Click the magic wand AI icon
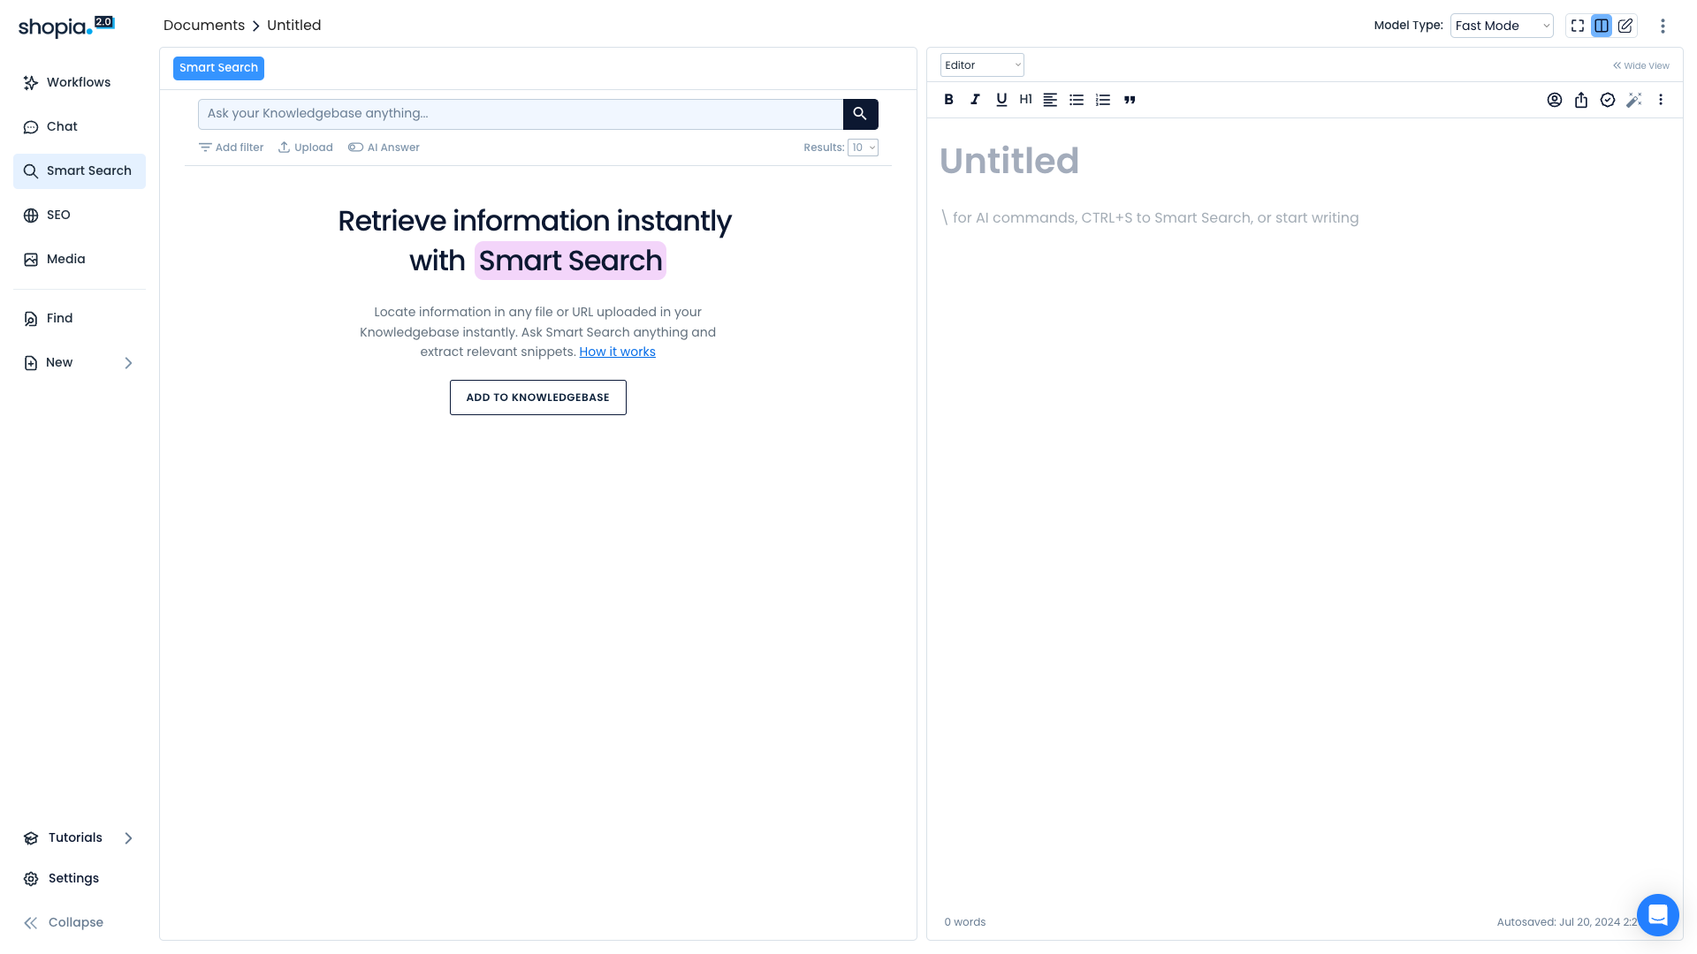The width and height of the screenshot is (1697, 954). (x=1633, y=100)
